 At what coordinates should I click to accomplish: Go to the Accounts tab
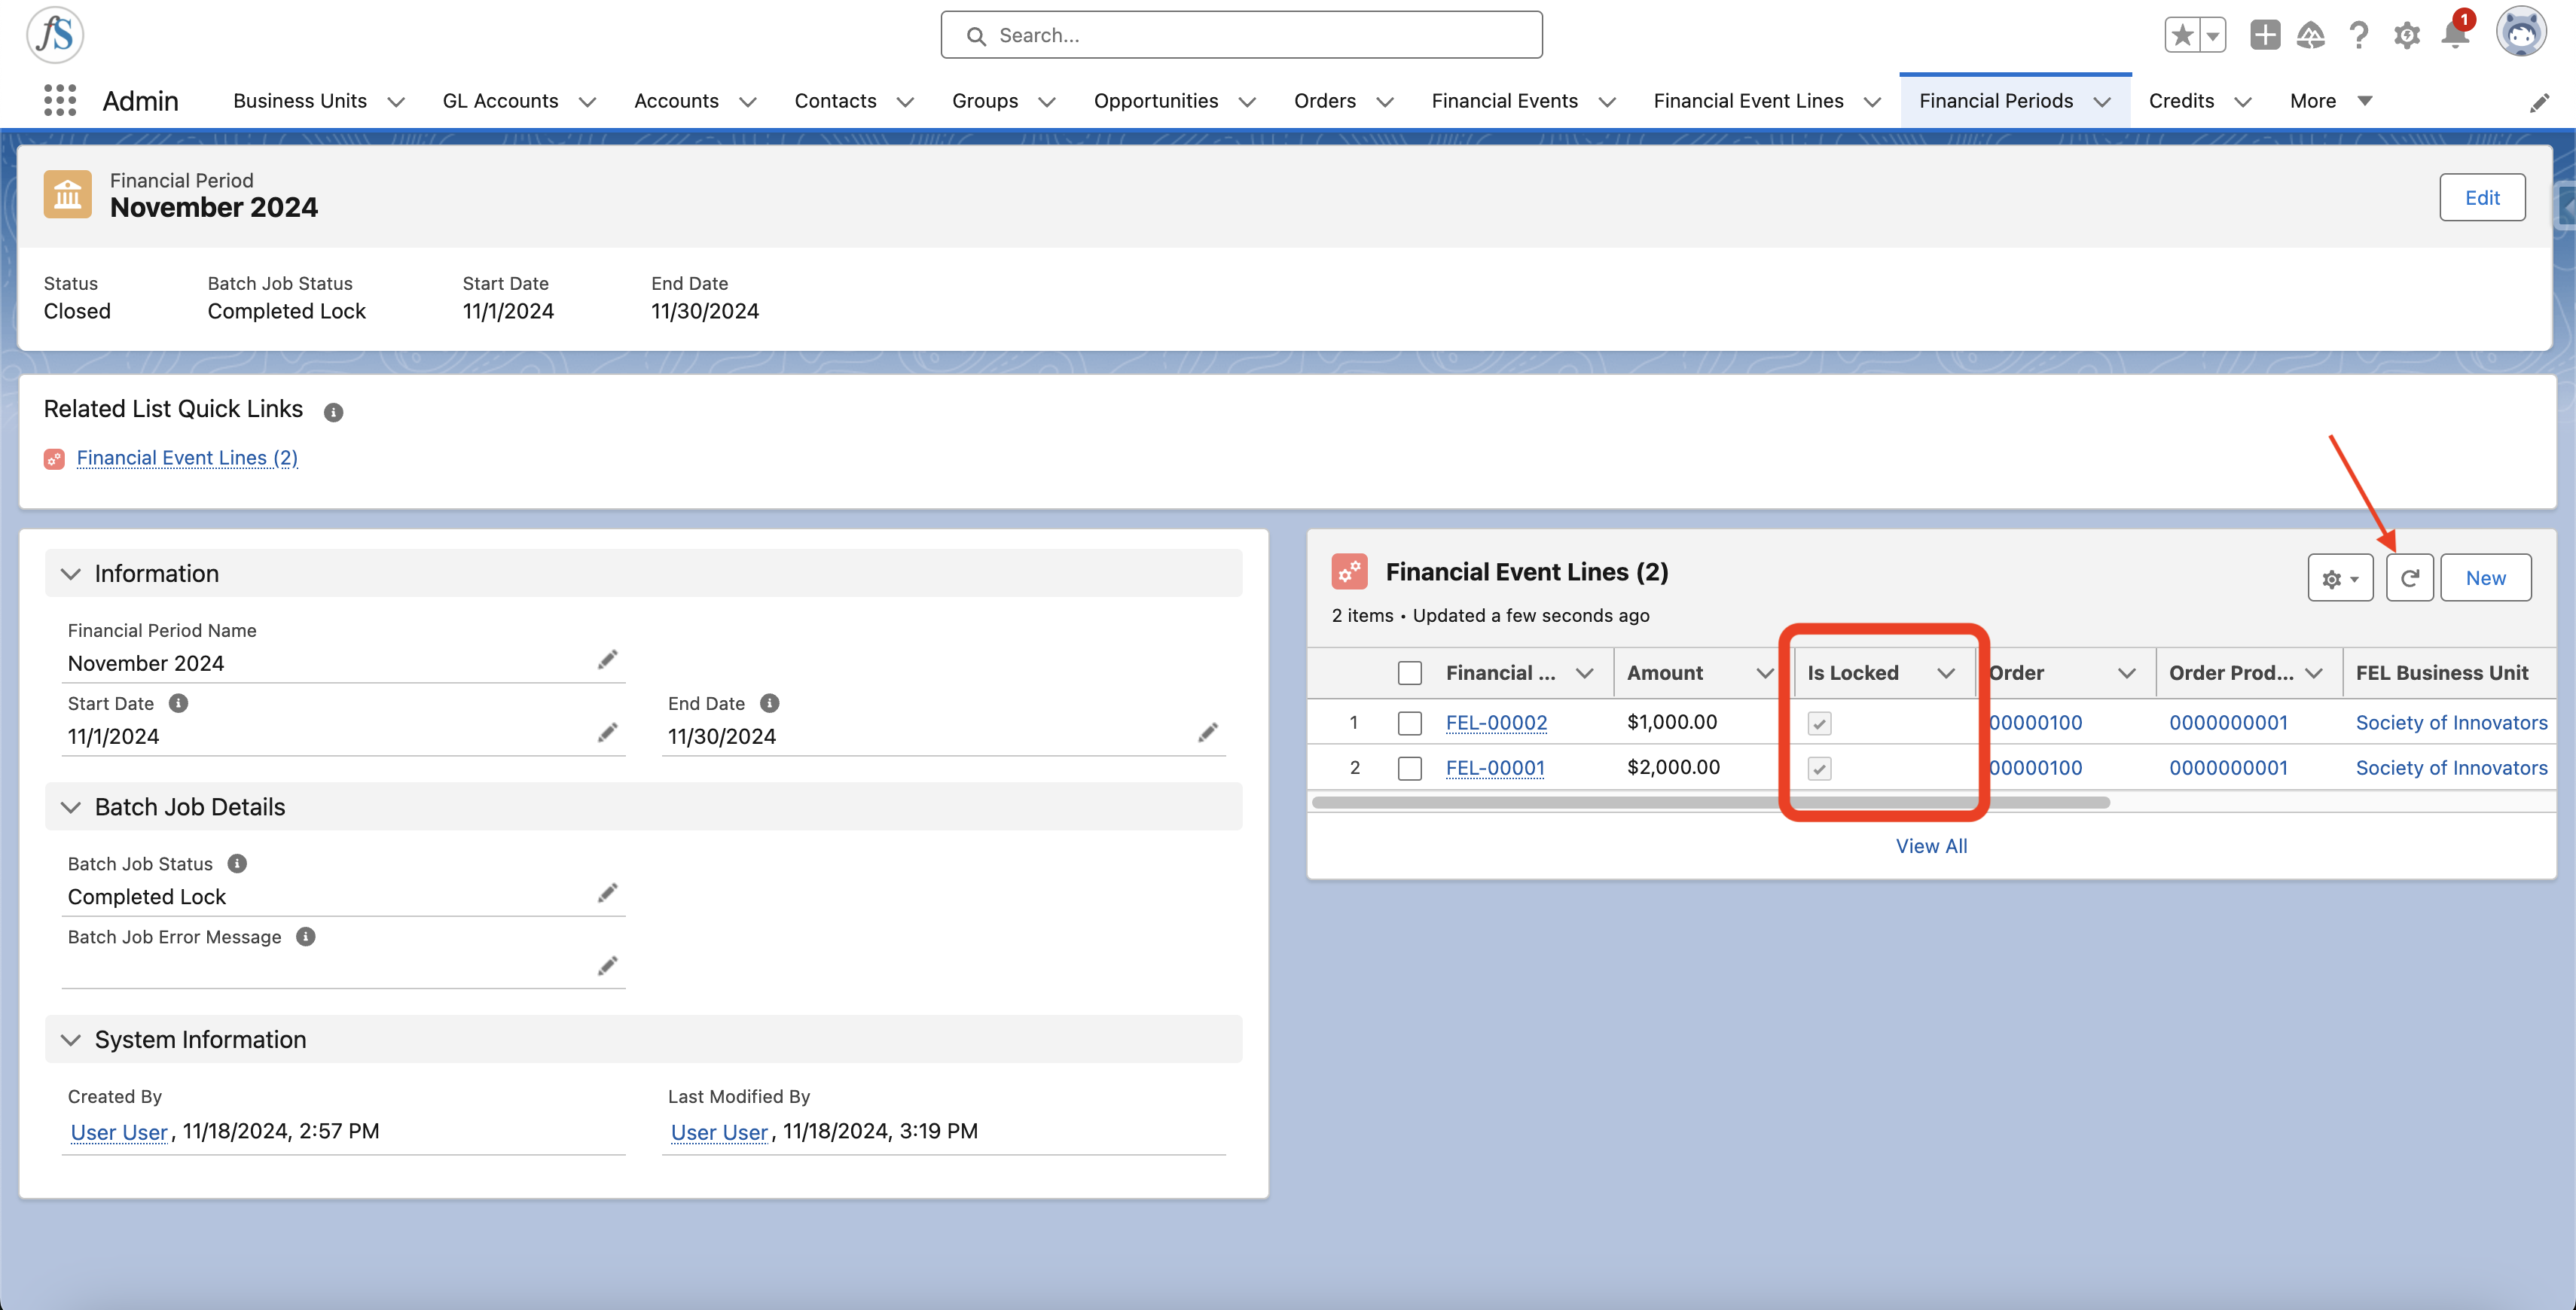click(676, 101)
